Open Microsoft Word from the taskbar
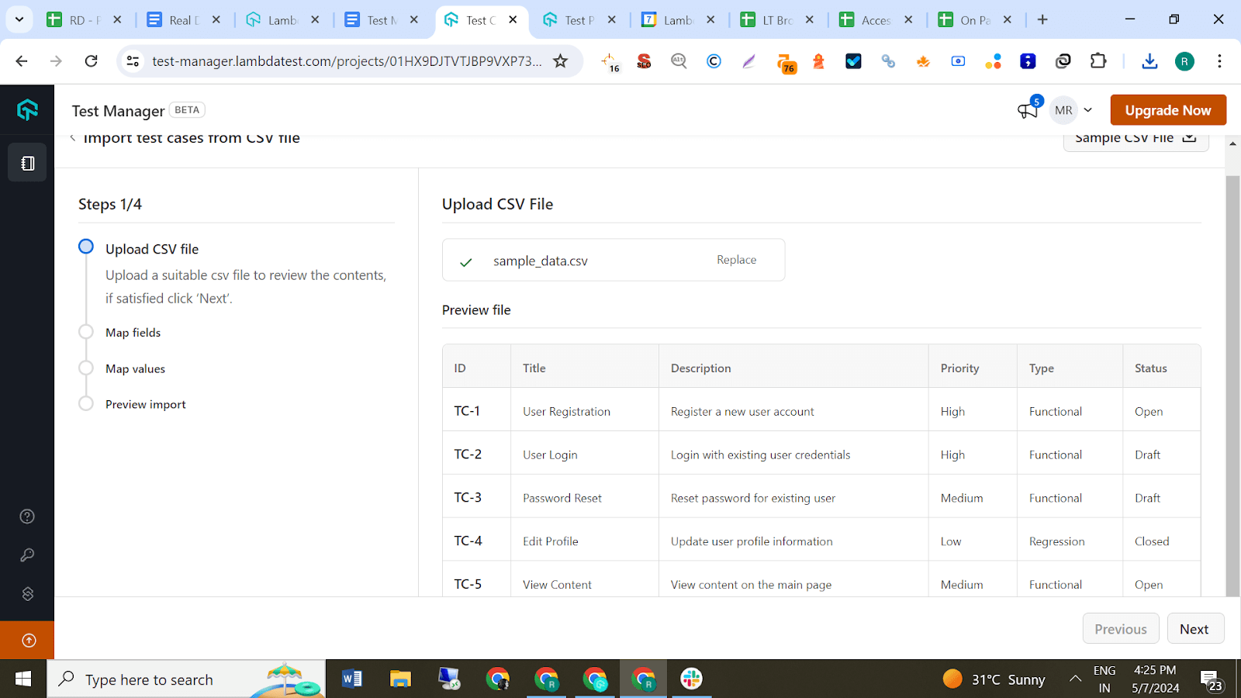1241x698 pixels. [351, 679]
